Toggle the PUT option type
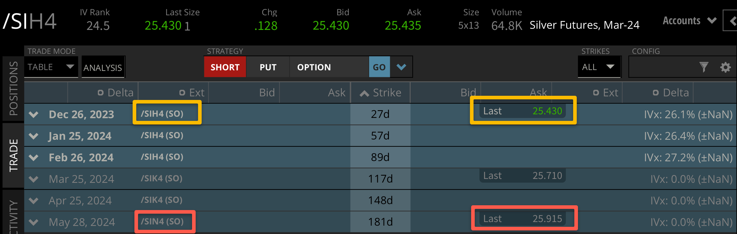 click(268, 67)
